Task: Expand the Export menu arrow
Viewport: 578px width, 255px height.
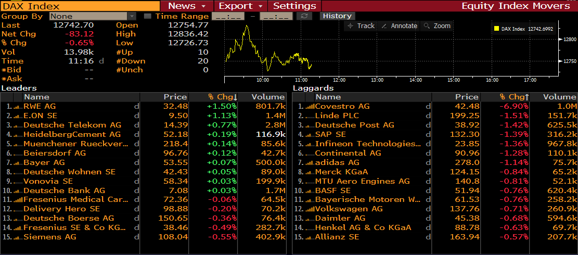Action: click(260, 6)
